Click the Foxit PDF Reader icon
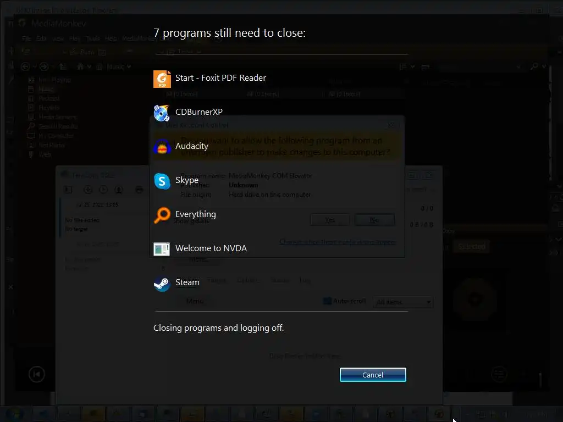 pyautogui.click(x=162, y=79)
